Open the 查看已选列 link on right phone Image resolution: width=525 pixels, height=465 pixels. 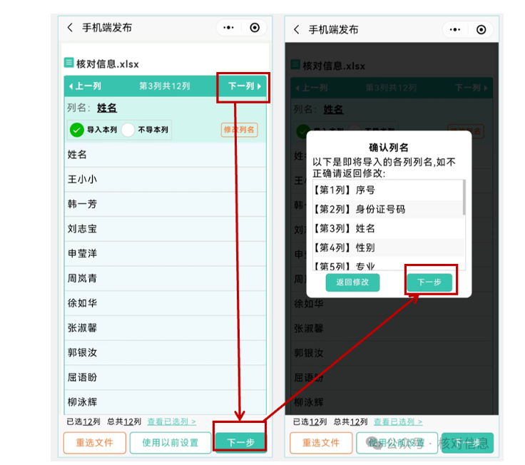tap(398, 421)
